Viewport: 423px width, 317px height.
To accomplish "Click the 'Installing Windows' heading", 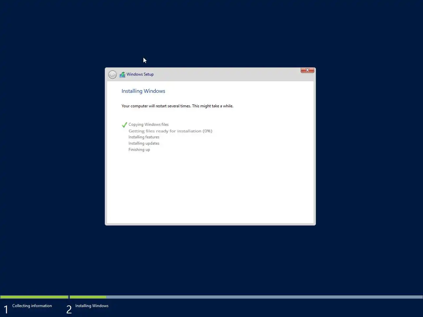I will tap(143, 91).
